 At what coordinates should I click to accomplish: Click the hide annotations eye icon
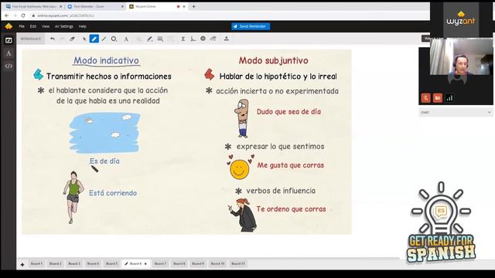[213, 39]
